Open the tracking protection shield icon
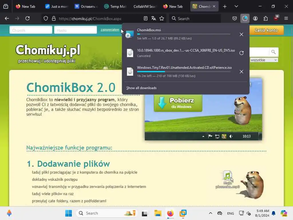This screenshot has width=293, height=220. coord(46,19)
